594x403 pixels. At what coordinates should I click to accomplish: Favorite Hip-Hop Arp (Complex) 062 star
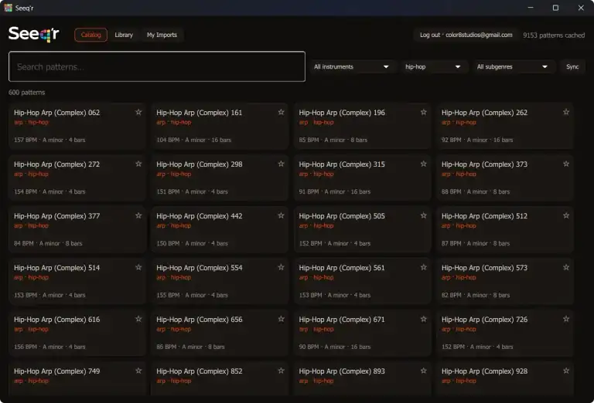[138, 112]
